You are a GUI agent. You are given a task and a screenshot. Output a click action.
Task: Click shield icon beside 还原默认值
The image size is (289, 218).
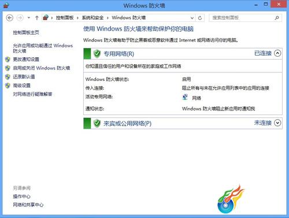point(8,77)
